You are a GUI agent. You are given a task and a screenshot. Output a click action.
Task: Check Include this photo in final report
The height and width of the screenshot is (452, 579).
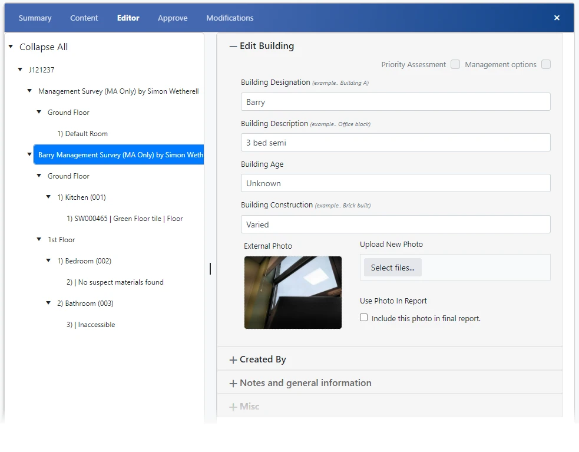pos(363,317)
